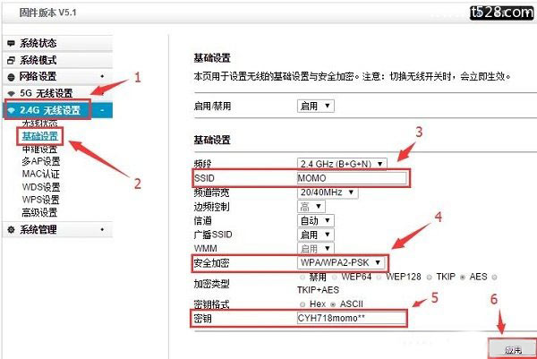Click the 5G 无线设置 wifi icon

(11, 93)
